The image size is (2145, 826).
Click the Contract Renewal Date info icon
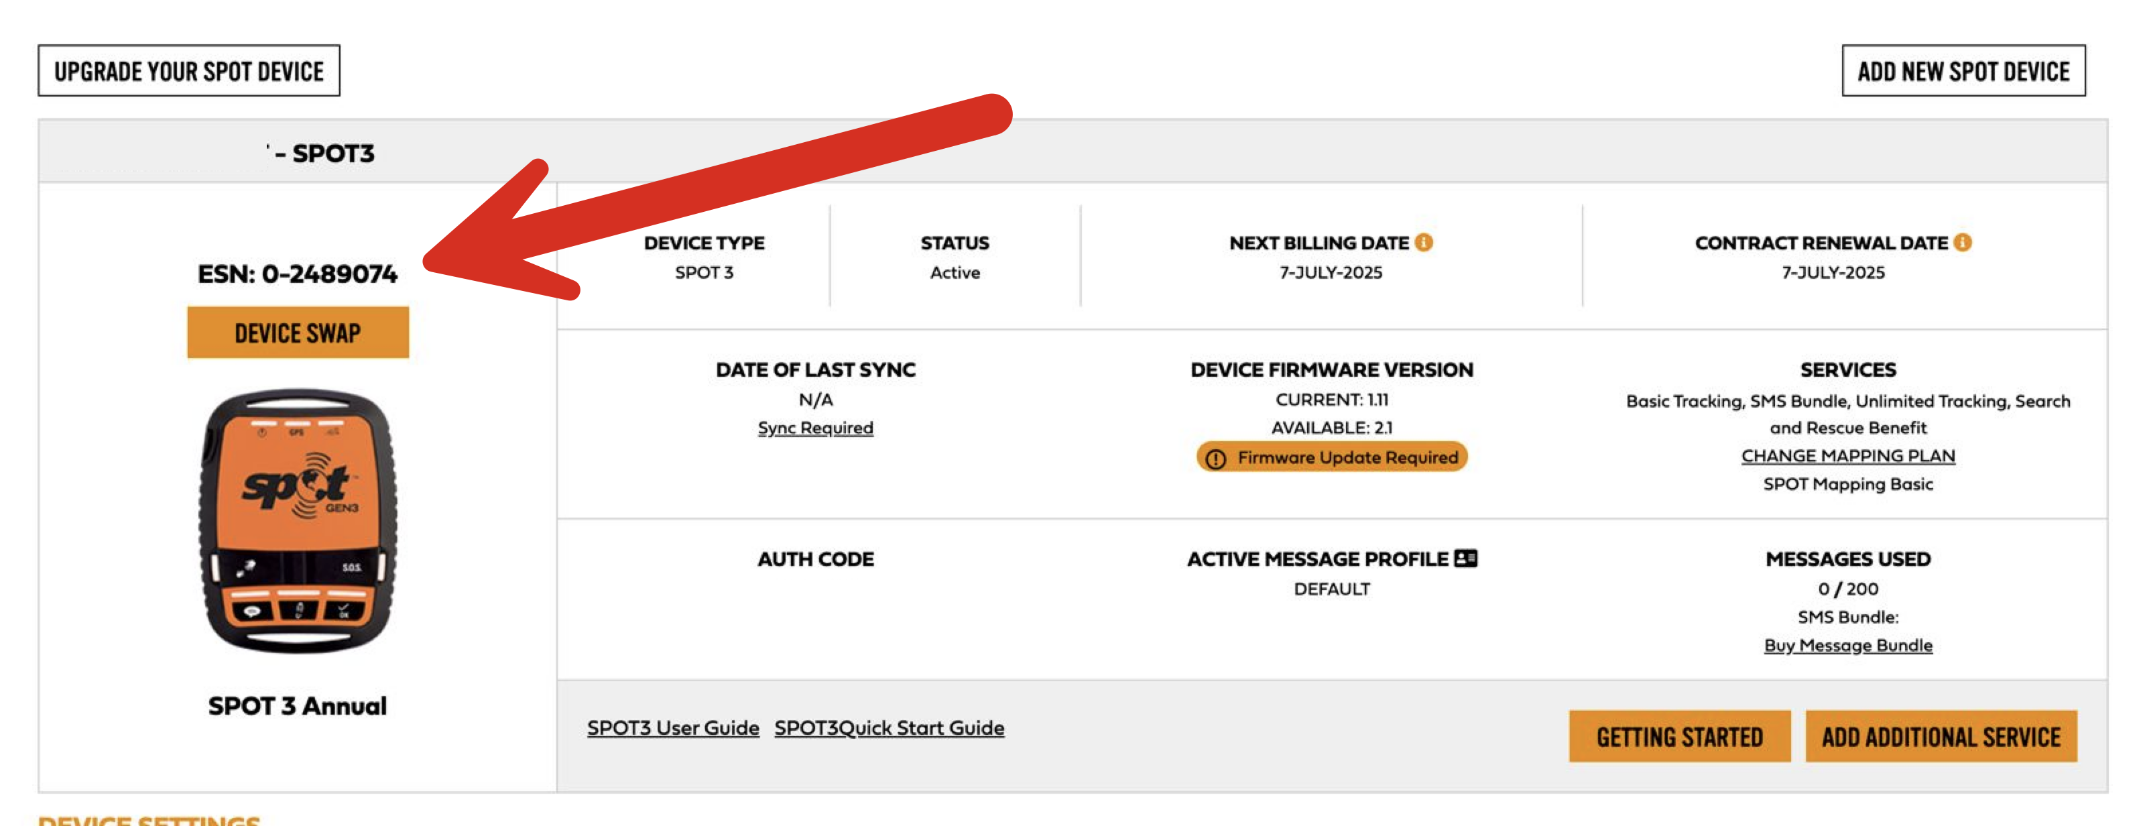coord(1963,242)
